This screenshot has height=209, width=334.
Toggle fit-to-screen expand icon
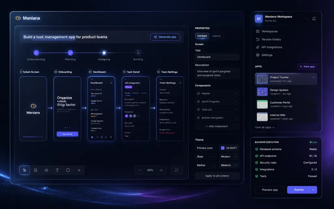click(176, 170)
